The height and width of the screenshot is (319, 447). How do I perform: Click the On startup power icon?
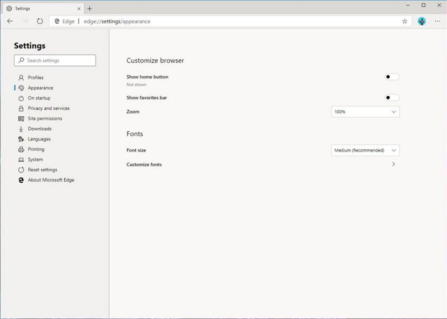[21, 98]
